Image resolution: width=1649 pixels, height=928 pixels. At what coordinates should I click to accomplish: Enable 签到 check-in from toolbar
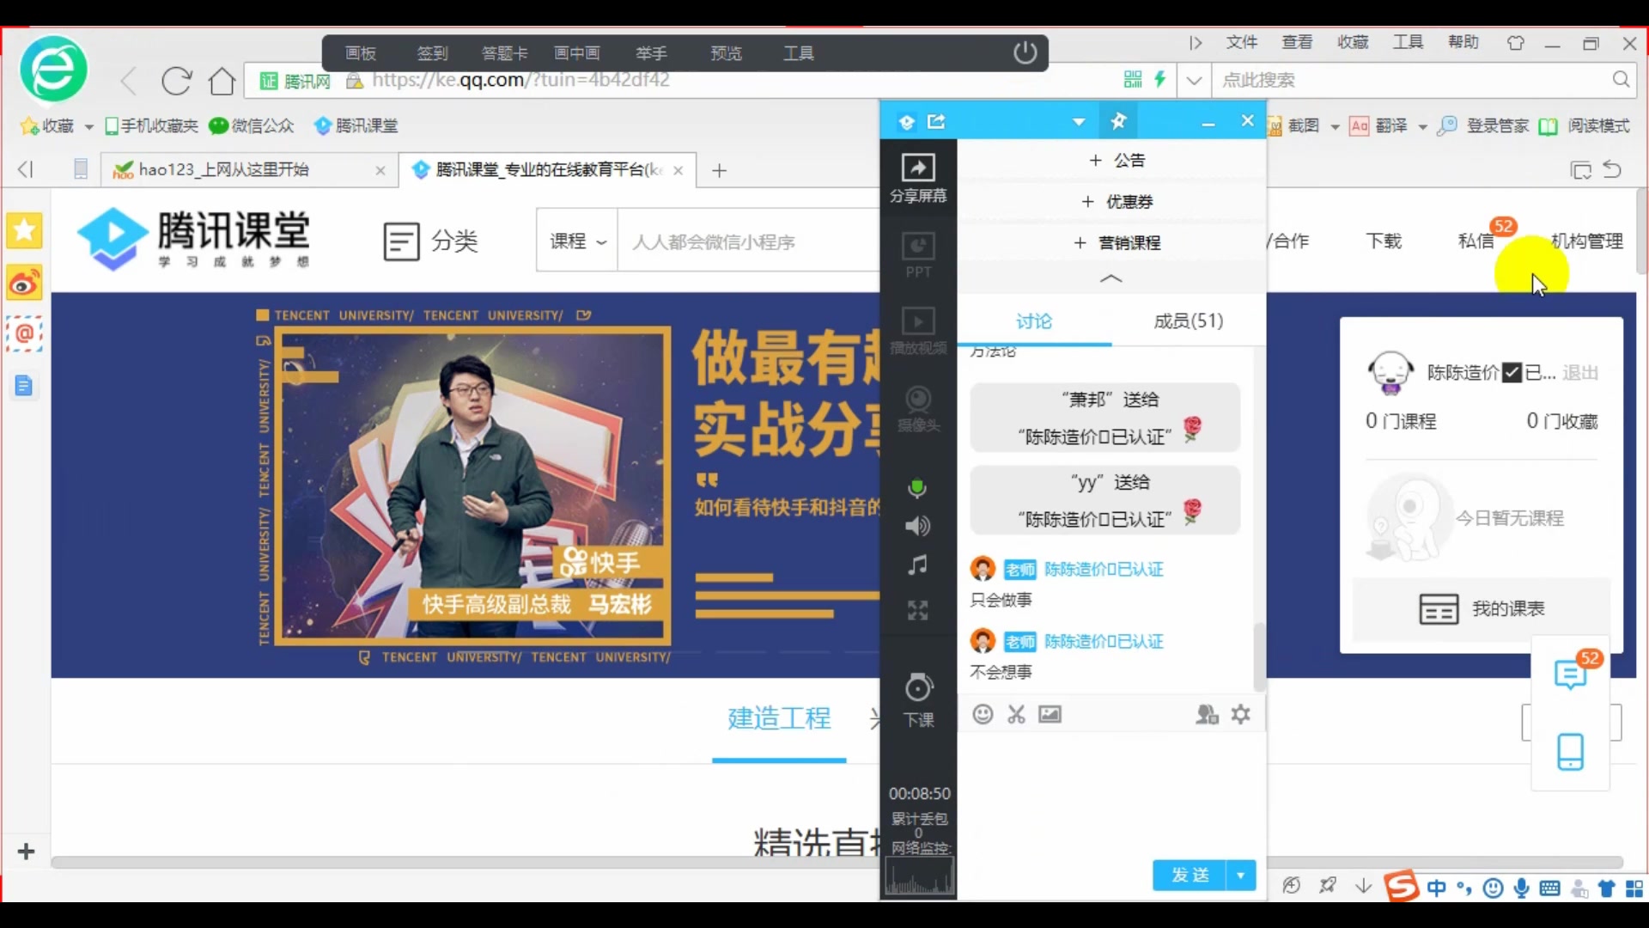click(x=429, y=52)
